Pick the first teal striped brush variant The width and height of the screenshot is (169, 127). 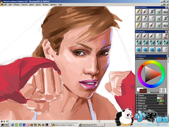[138, 43]
